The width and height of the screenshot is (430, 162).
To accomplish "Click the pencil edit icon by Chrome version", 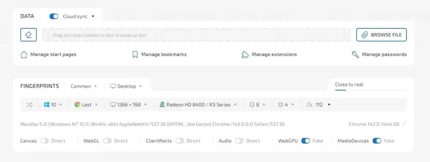I will (404, 124).
